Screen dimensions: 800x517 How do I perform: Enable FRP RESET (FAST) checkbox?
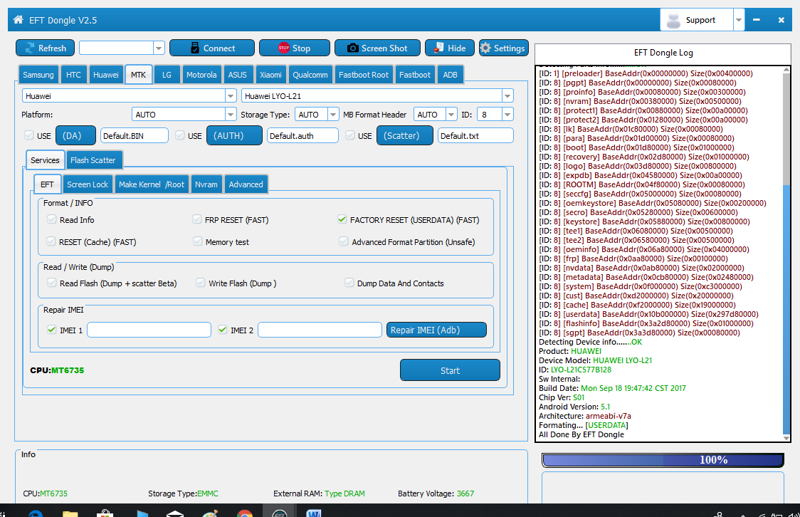pyautogui.click(x=197, y=219)
